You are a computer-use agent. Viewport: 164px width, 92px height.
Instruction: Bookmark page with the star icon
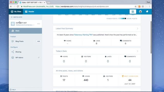136,6
